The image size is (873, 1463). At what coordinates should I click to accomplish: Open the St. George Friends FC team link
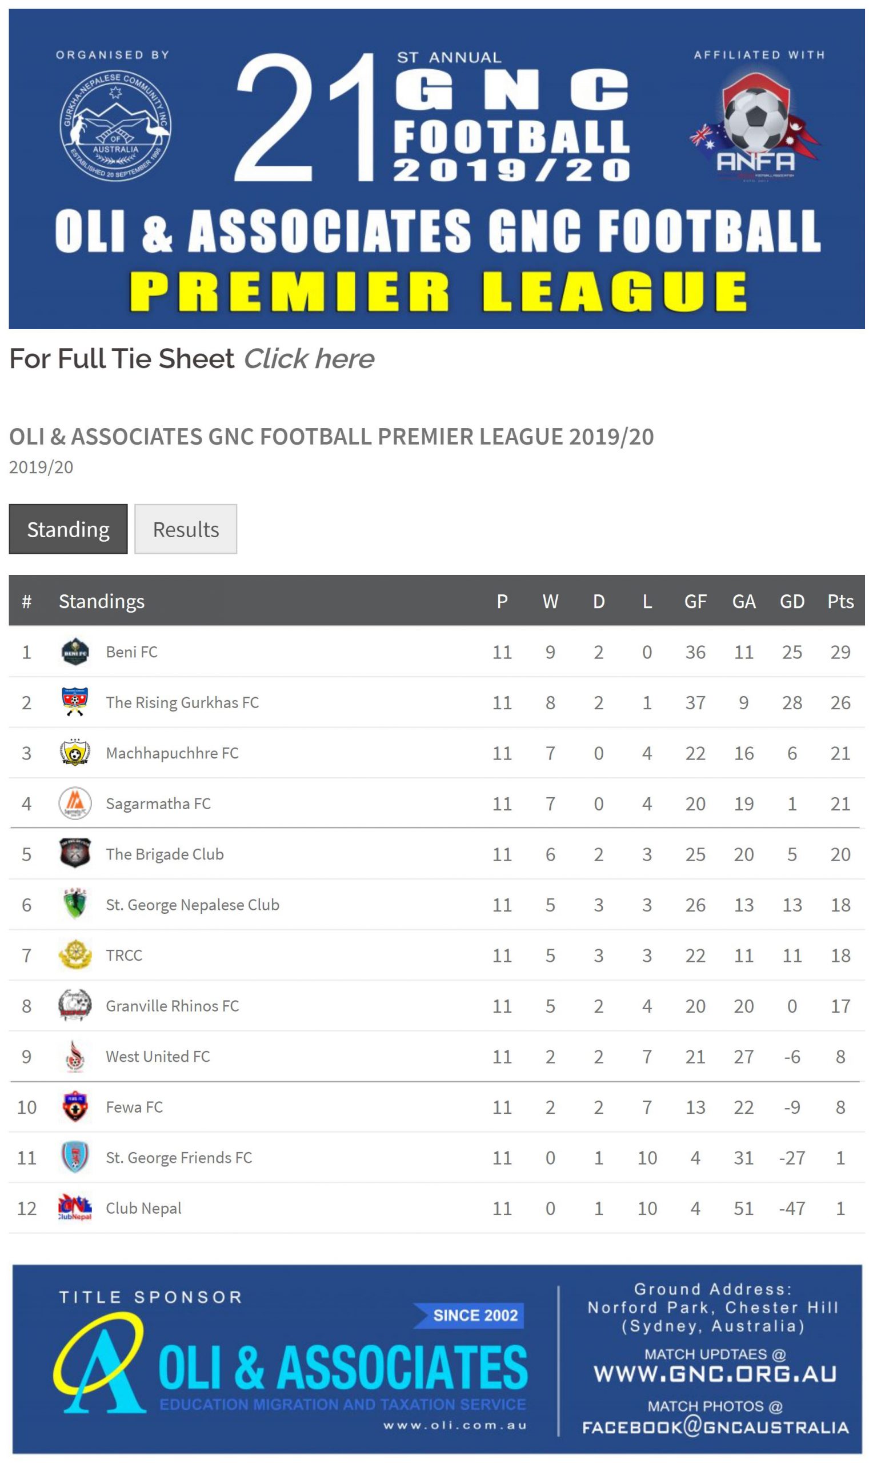click(x=179, y=1157)
